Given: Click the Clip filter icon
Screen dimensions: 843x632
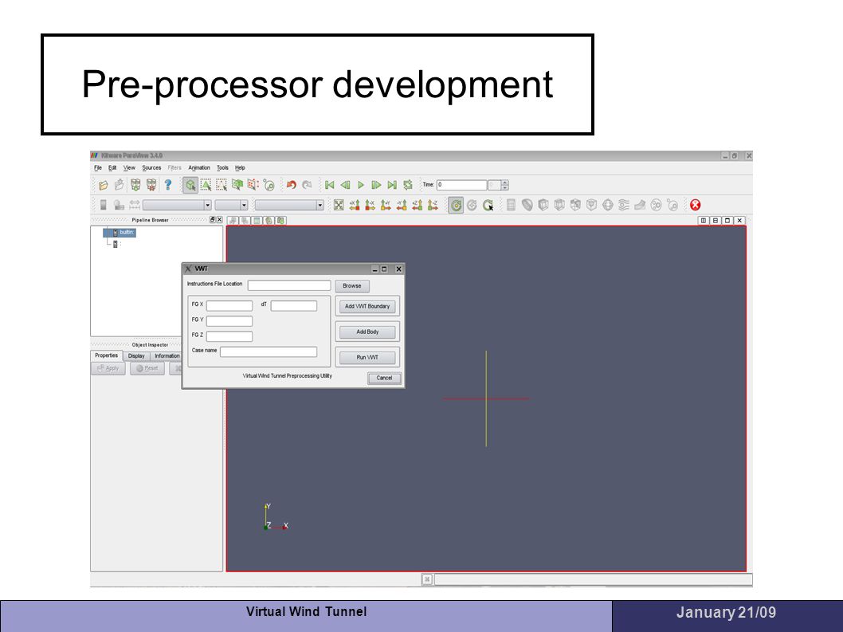Looking at the screenshot, I should (543, 205).
